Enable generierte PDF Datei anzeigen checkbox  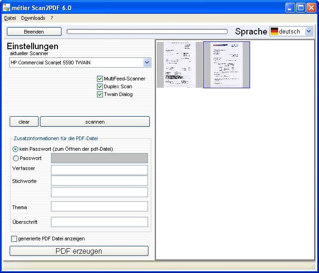(x=14, y=239)
